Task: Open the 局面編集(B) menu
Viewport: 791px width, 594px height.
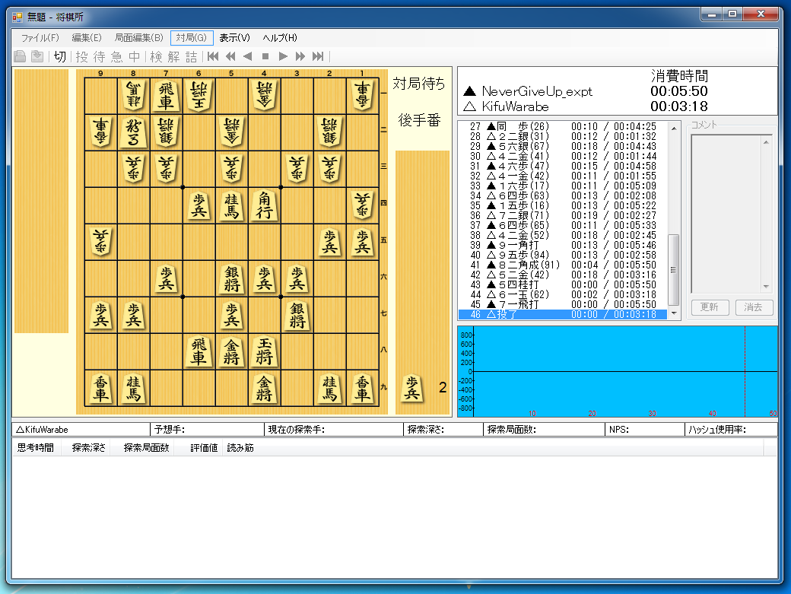Action: (x=138, y=38)
